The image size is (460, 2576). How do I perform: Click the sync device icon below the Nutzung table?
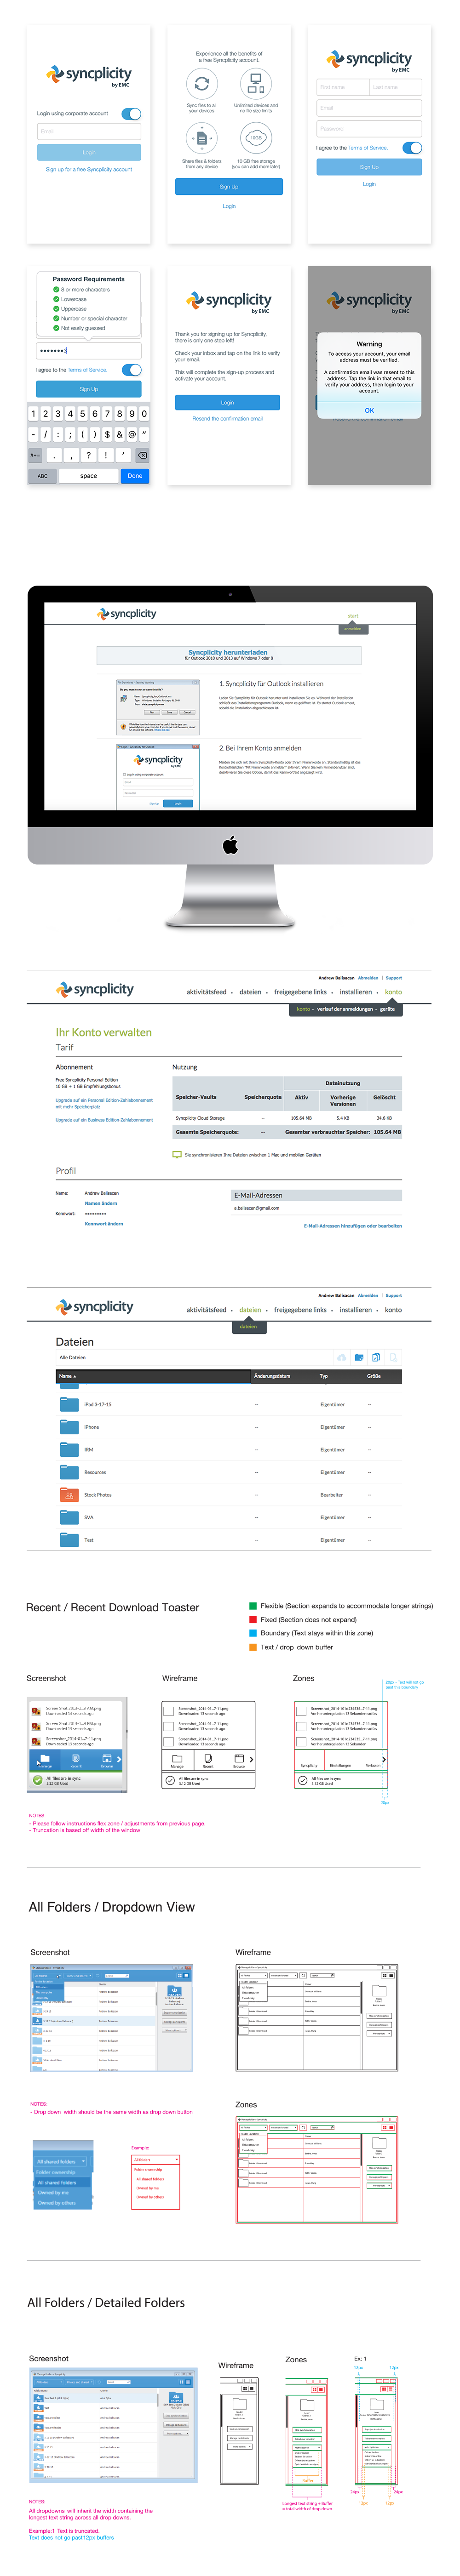(177, 1155)
